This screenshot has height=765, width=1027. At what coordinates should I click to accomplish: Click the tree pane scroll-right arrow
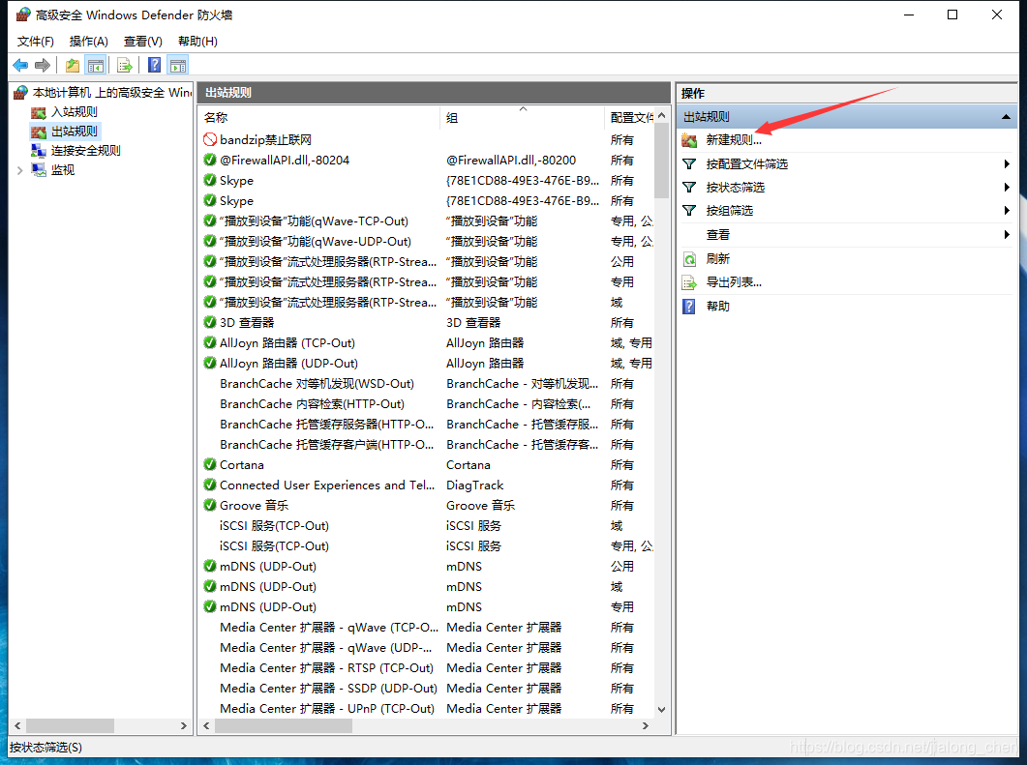183,725
